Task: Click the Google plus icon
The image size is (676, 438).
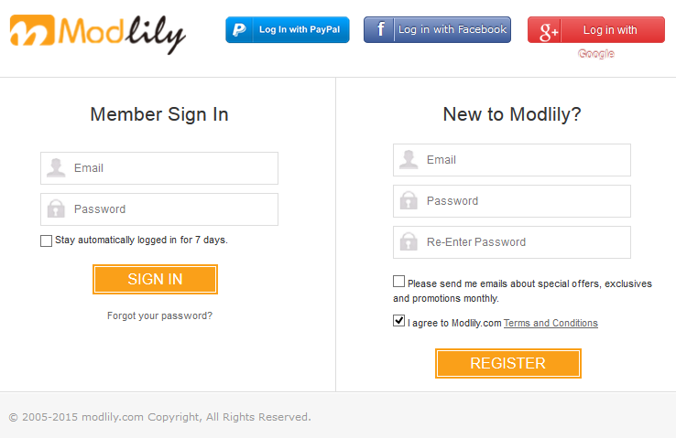Action: point(549,31)
